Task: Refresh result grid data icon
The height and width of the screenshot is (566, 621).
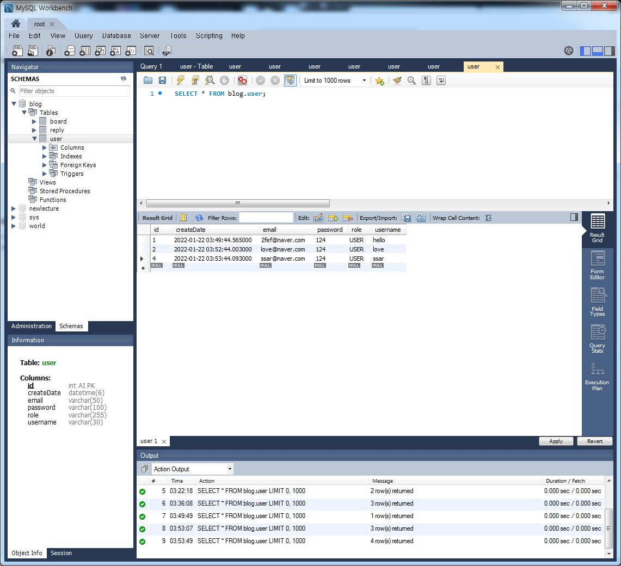Action: pyautogui.click(x=199, y=218)
